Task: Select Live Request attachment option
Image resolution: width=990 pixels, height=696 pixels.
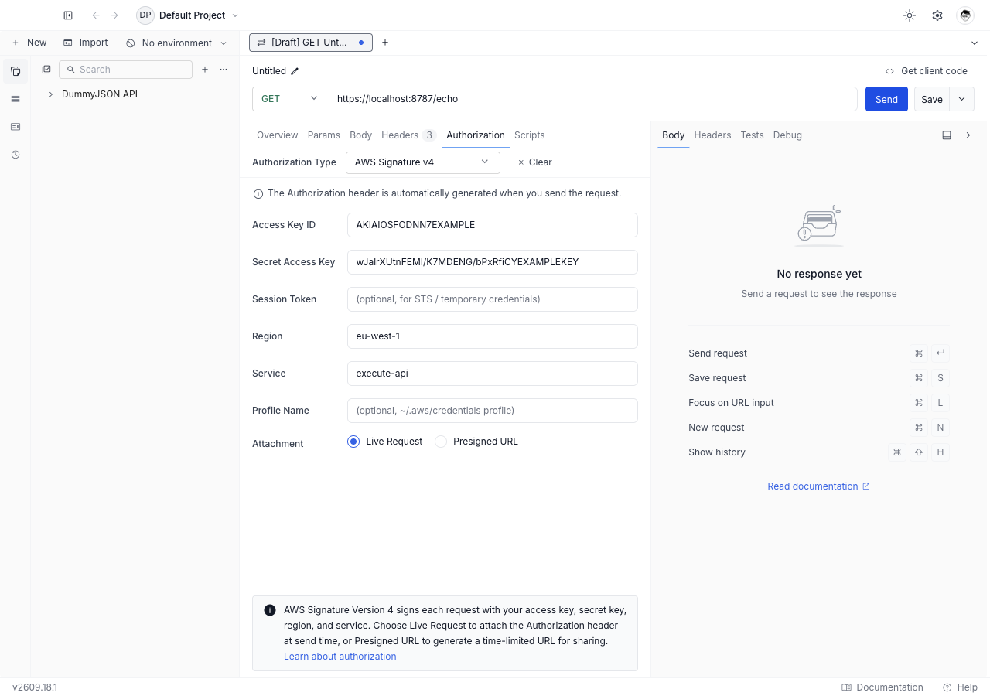Action: coord(385,442)
